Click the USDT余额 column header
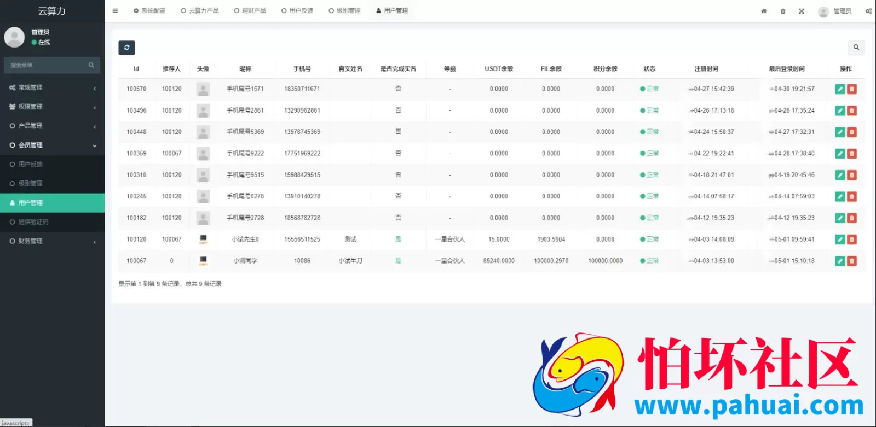The width and height of the screenshot is (876, 427). 499,69
